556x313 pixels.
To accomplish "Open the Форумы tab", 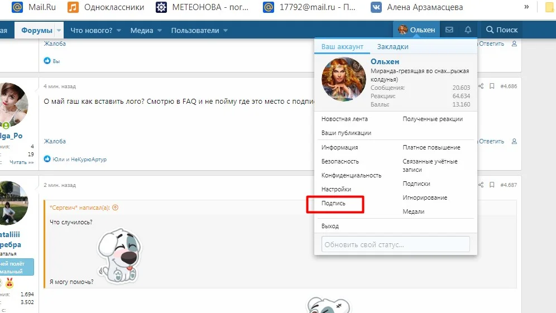I will (36, 31).
